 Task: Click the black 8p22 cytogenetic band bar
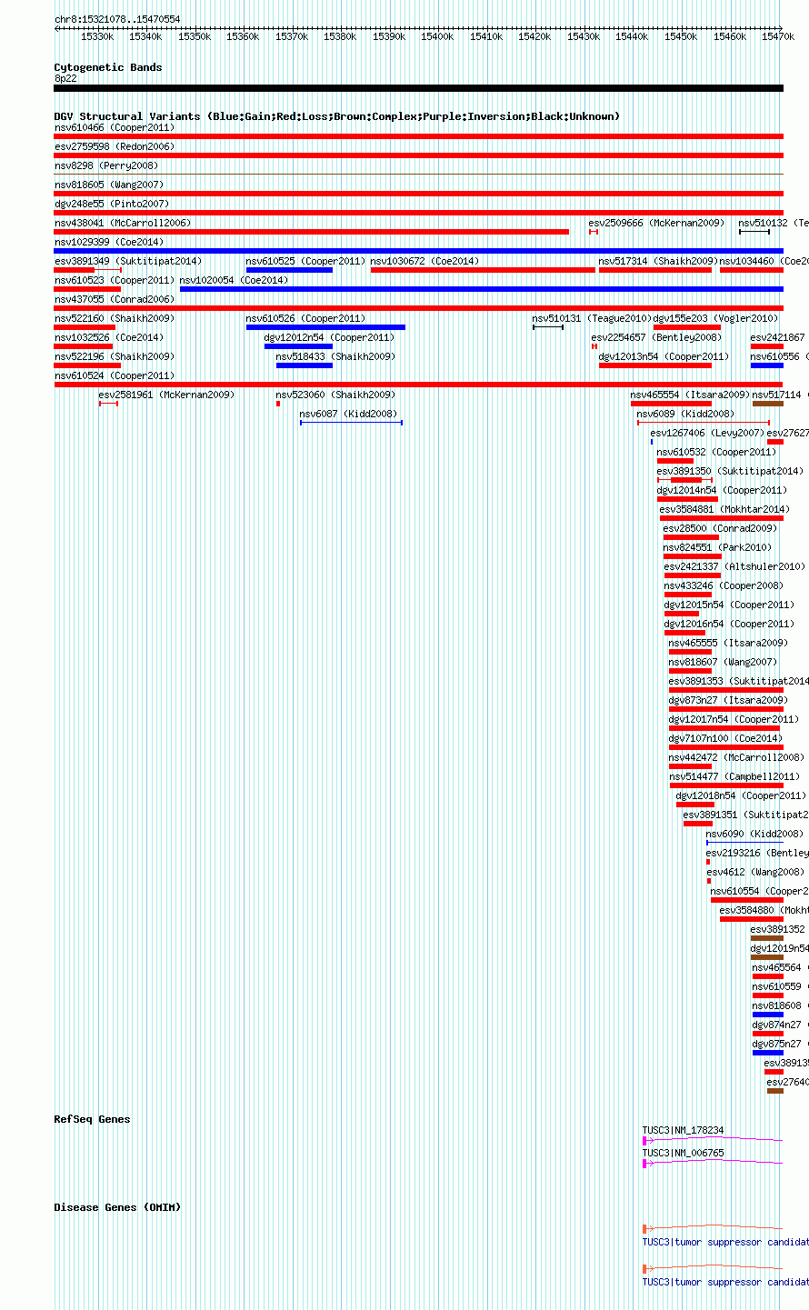coord(419,88)
